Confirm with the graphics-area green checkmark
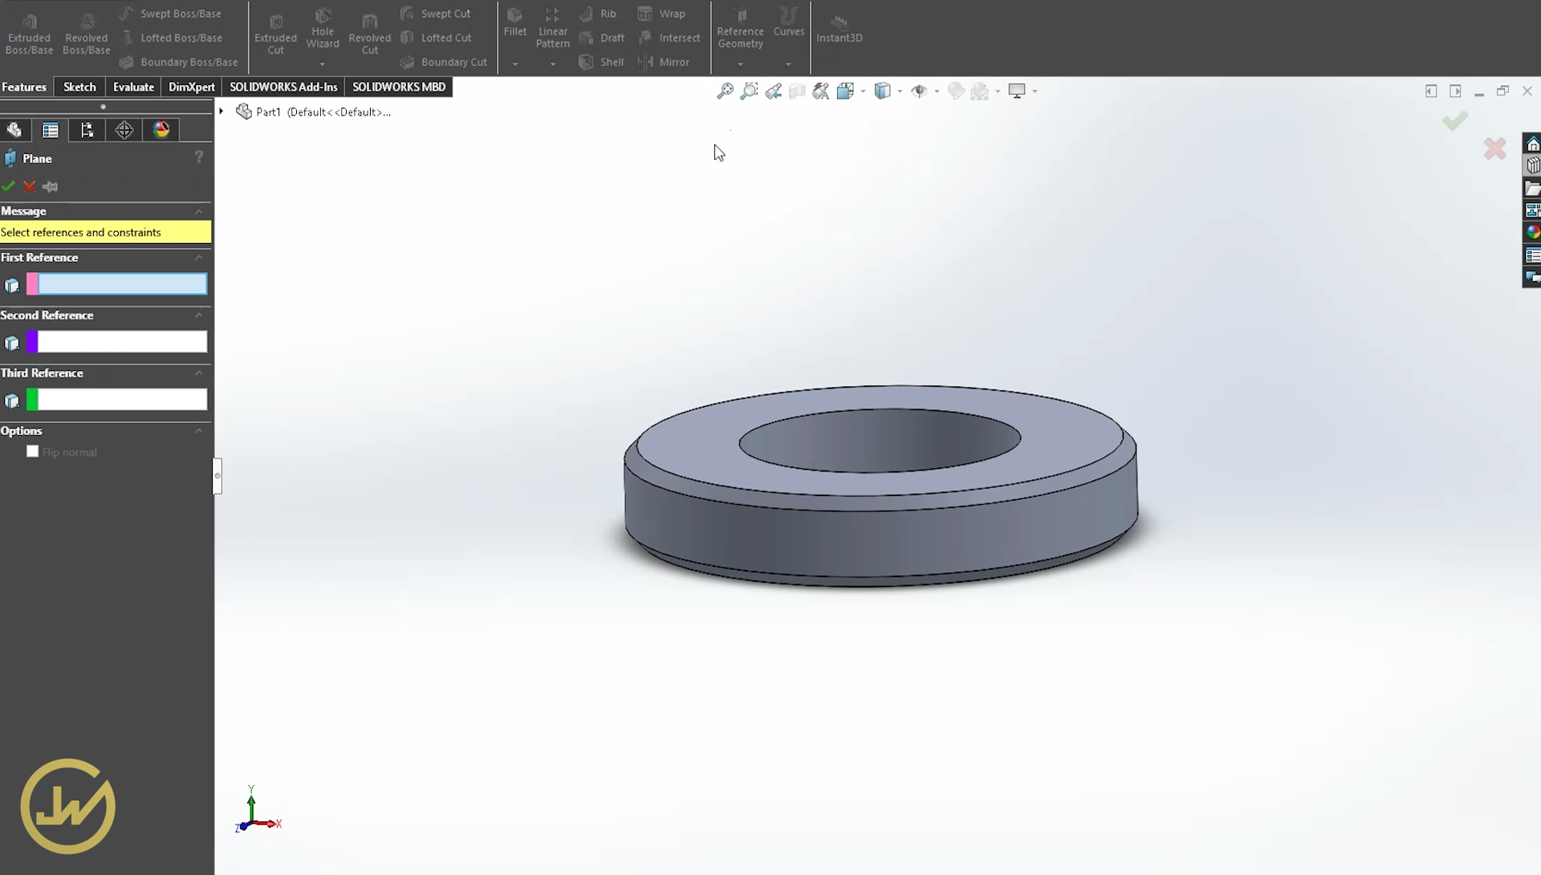The height and width of the screenshot is (875, 1541). [x=1454, y=121]
